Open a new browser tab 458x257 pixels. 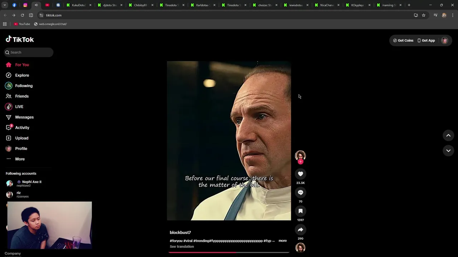pyautogui.click(x=409, y=5)
